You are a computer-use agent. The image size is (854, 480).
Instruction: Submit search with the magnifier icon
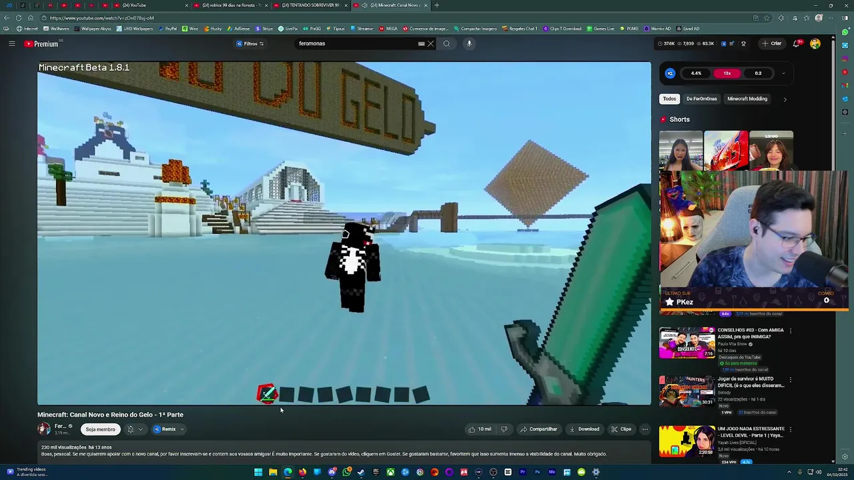(446, 44)
